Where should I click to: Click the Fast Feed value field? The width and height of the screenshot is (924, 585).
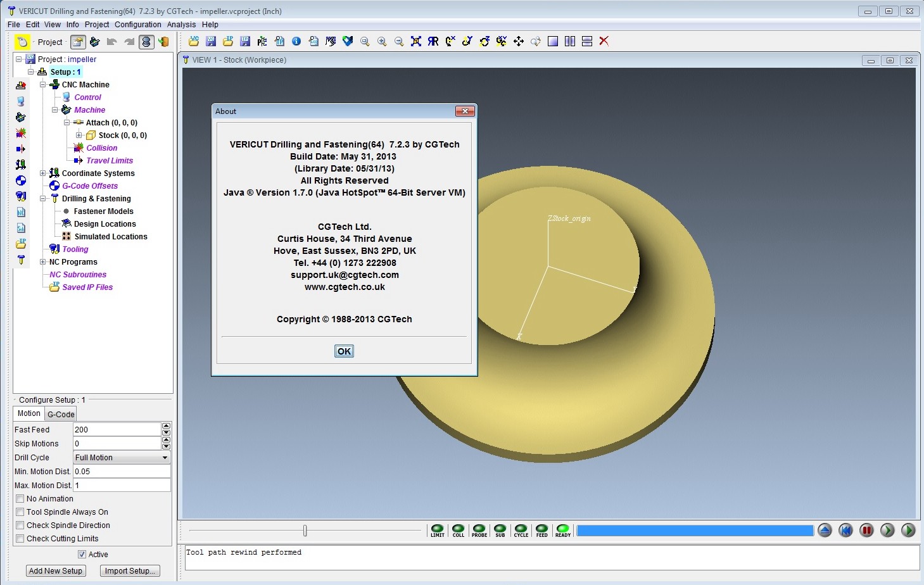pyautogui.click(x=117, y=430)
